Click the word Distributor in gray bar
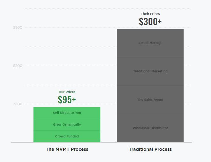 [159, 128]
